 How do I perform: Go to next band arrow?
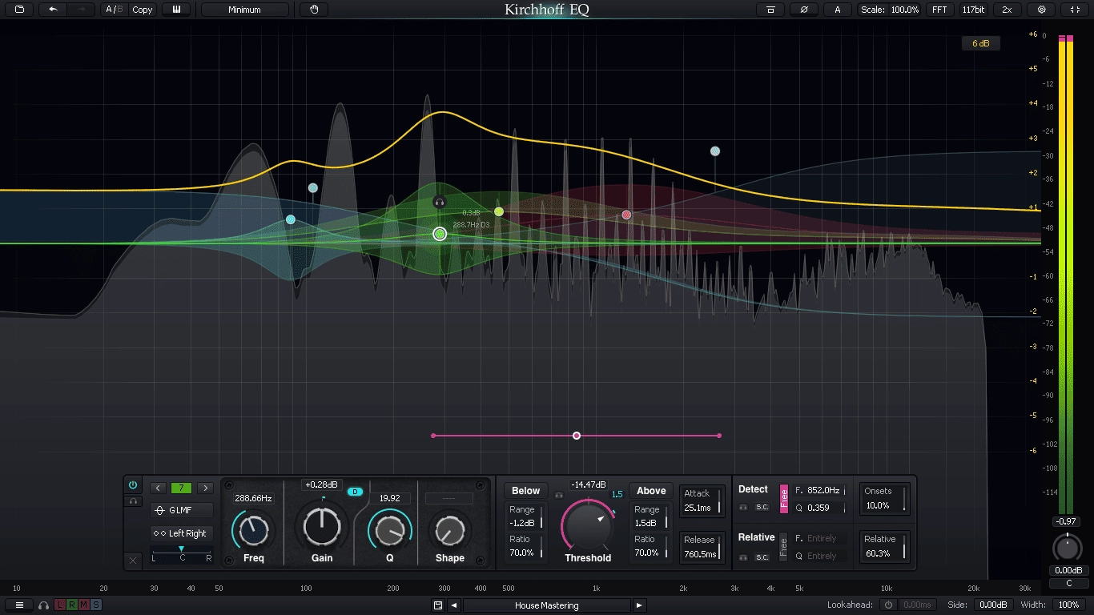click(205, 488)
